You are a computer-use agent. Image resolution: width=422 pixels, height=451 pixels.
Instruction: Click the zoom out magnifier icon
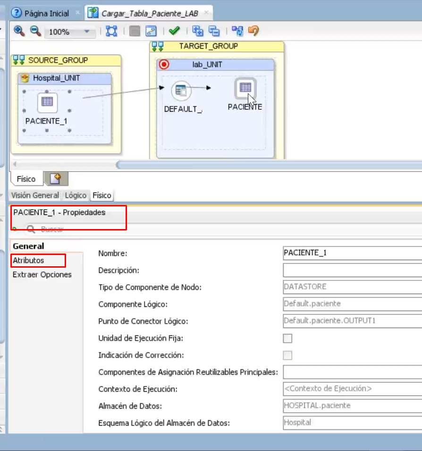35,31
